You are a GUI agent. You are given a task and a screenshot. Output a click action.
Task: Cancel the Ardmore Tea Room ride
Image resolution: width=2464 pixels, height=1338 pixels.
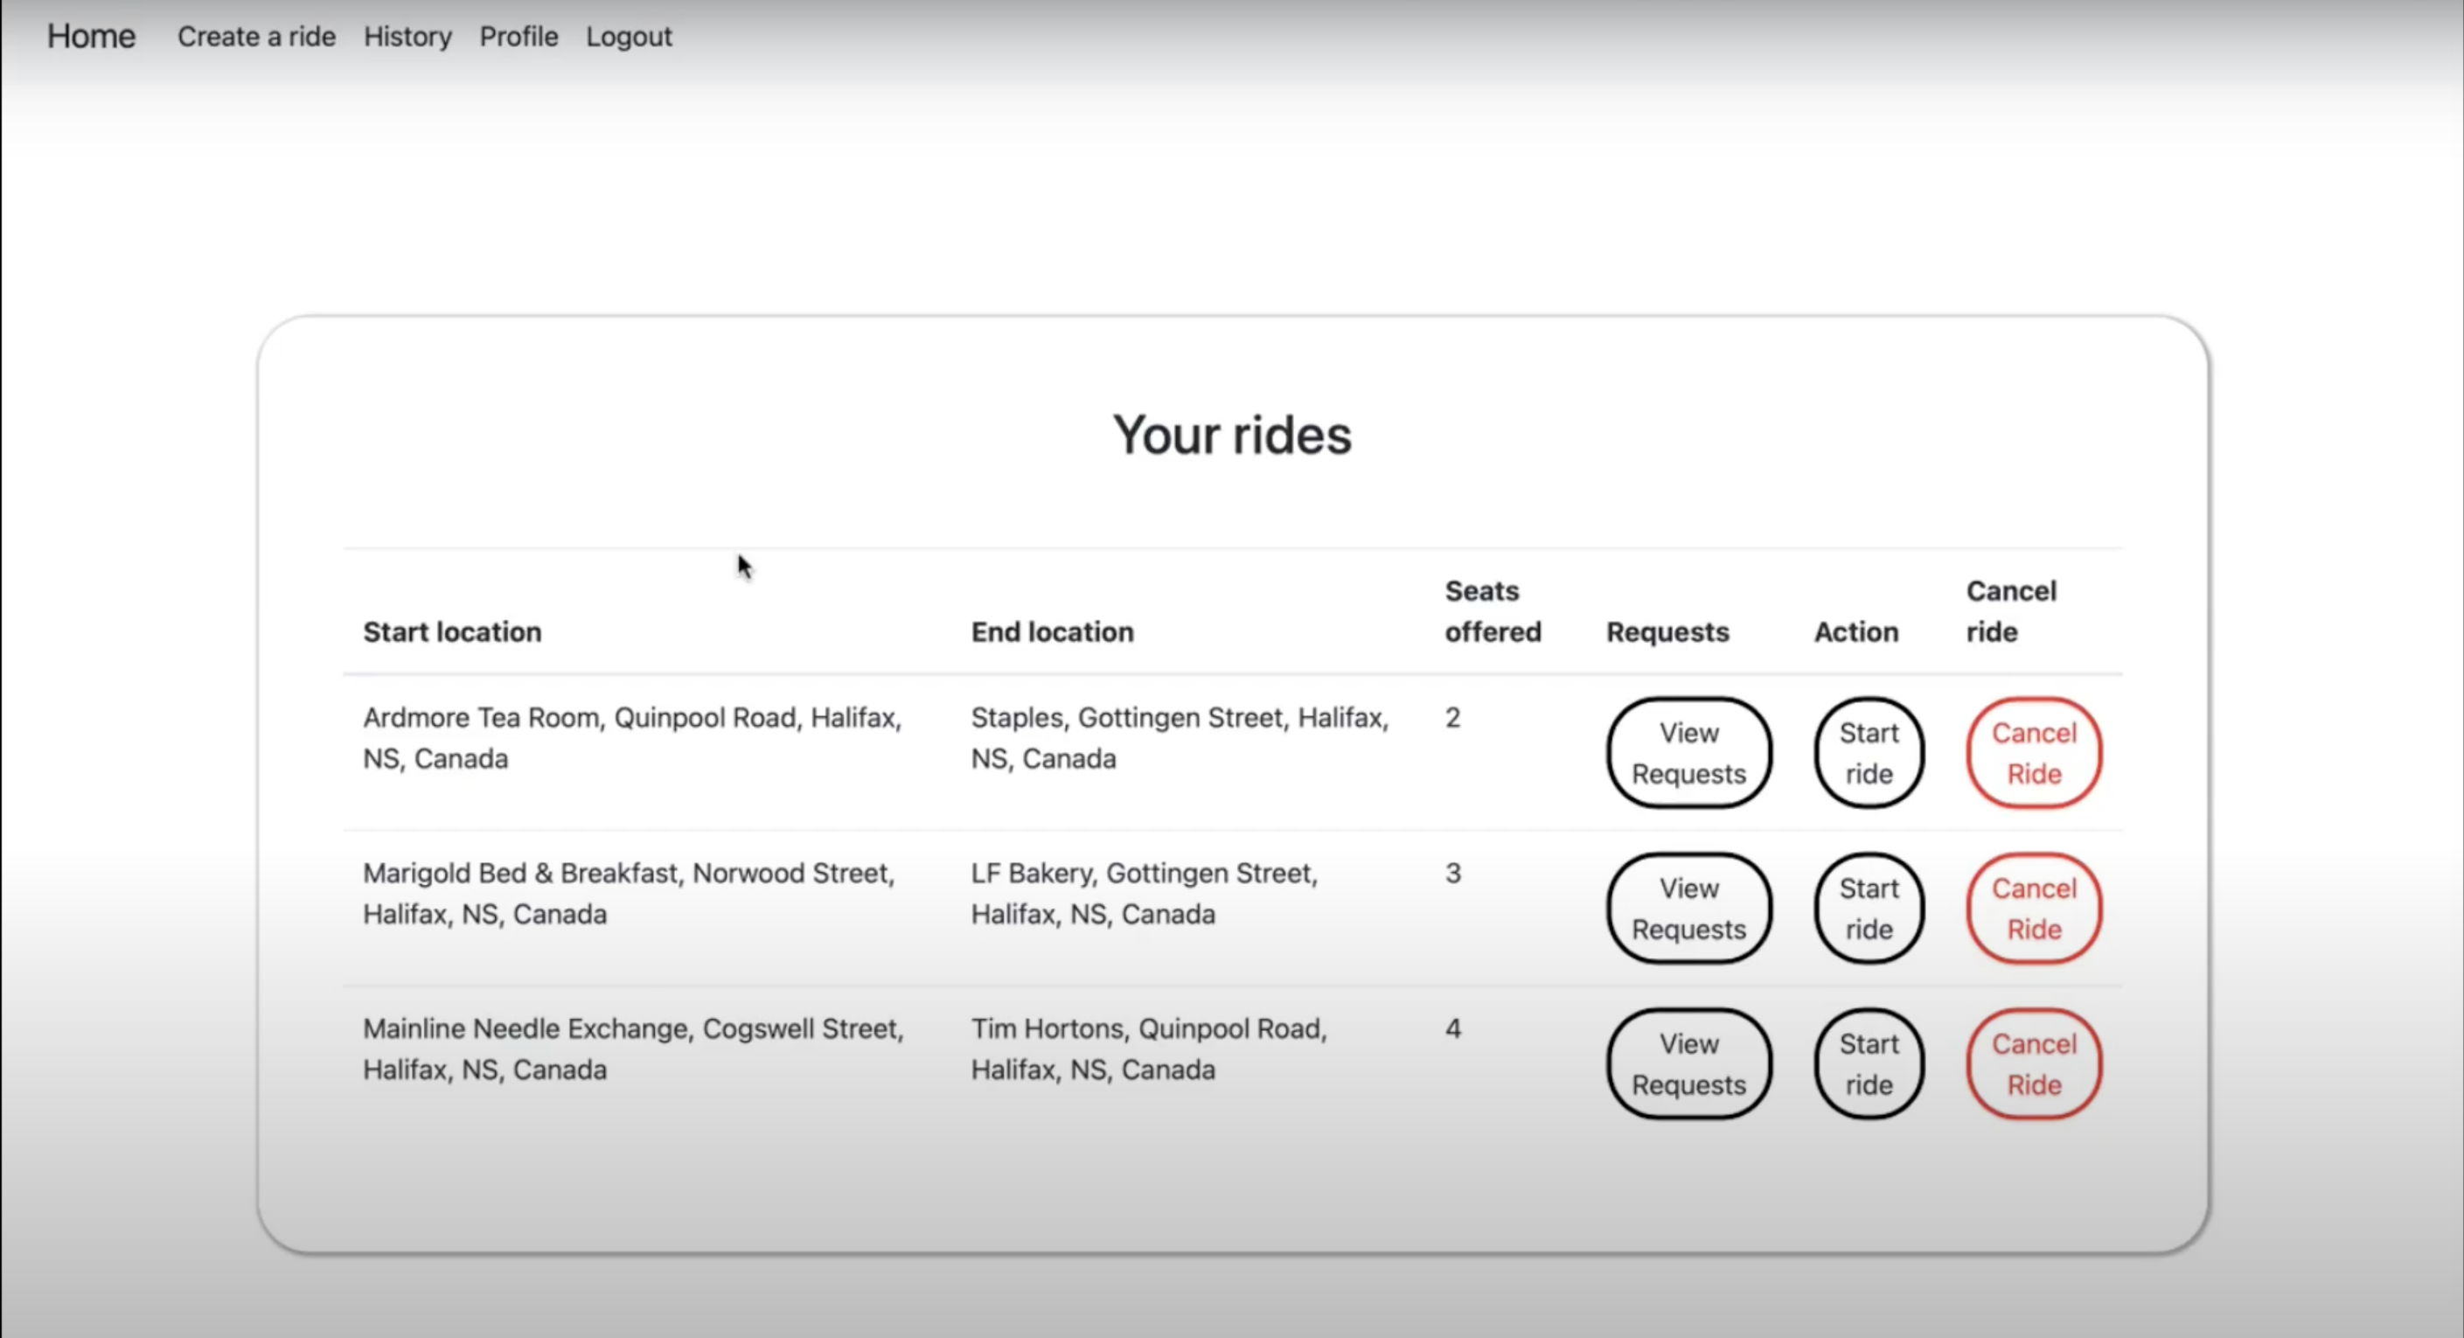tap(2034, 754)
